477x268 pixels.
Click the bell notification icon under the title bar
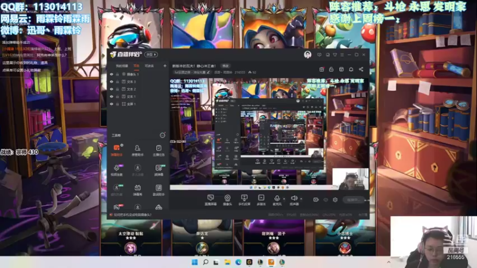[x=351, y=69]
